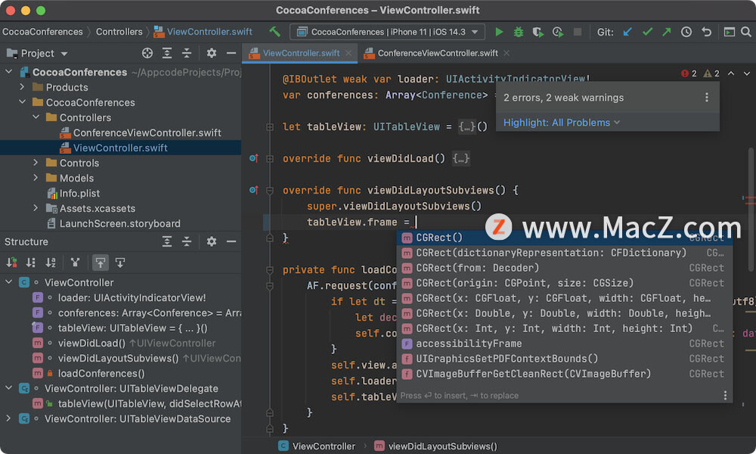Collapse all in Structure panel

click(x=187, y=241)
